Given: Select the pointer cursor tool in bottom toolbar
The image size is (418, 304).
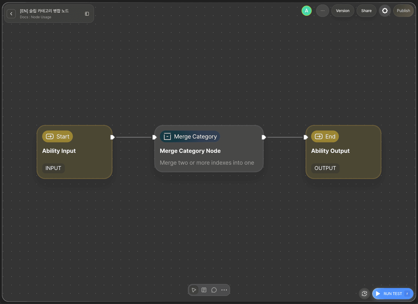Looking at the screenshot, I should point(194,290).
